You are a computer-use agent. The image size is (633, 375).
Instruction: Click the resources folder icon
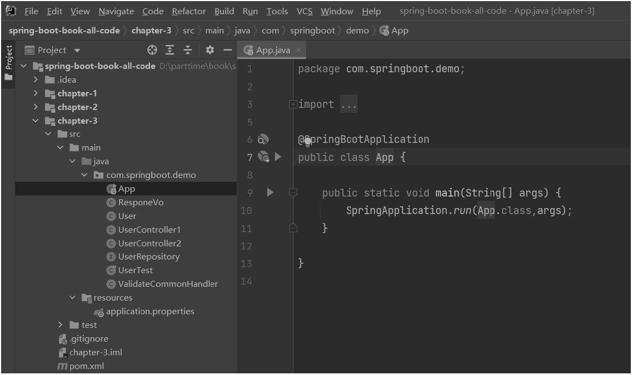click(x=87, y=298)
